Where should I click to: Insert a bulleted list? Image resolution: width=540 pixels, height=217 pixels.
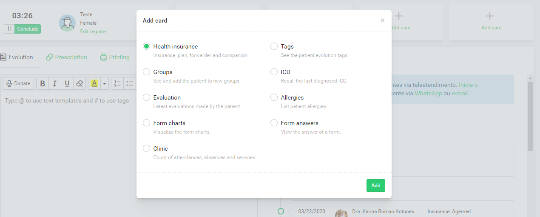tap(130, 83)
